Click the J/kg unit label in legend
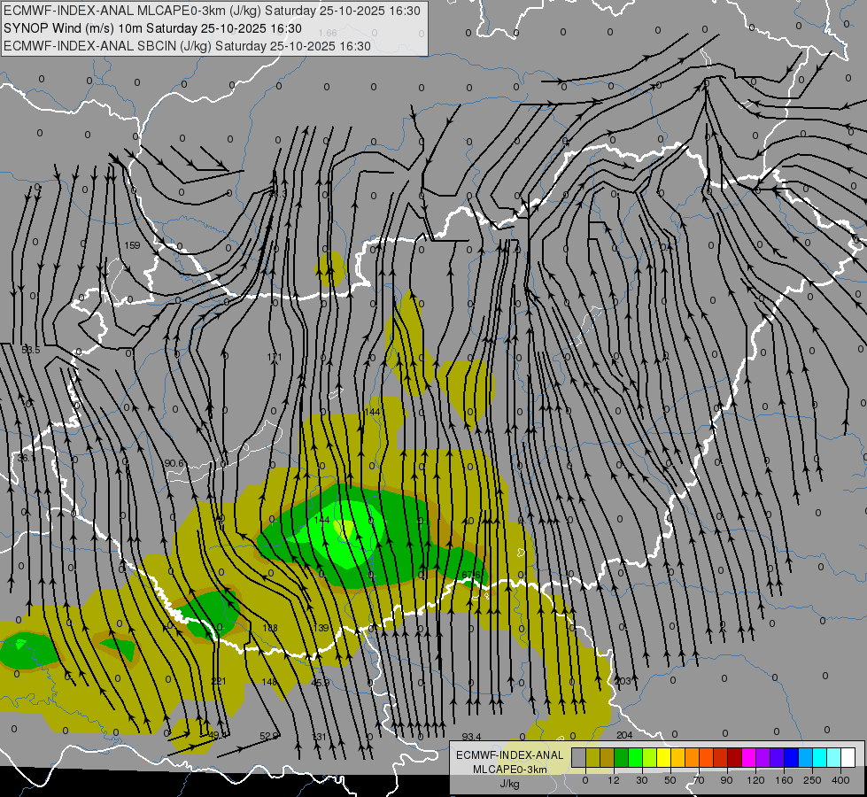 [x=510, y=783]
